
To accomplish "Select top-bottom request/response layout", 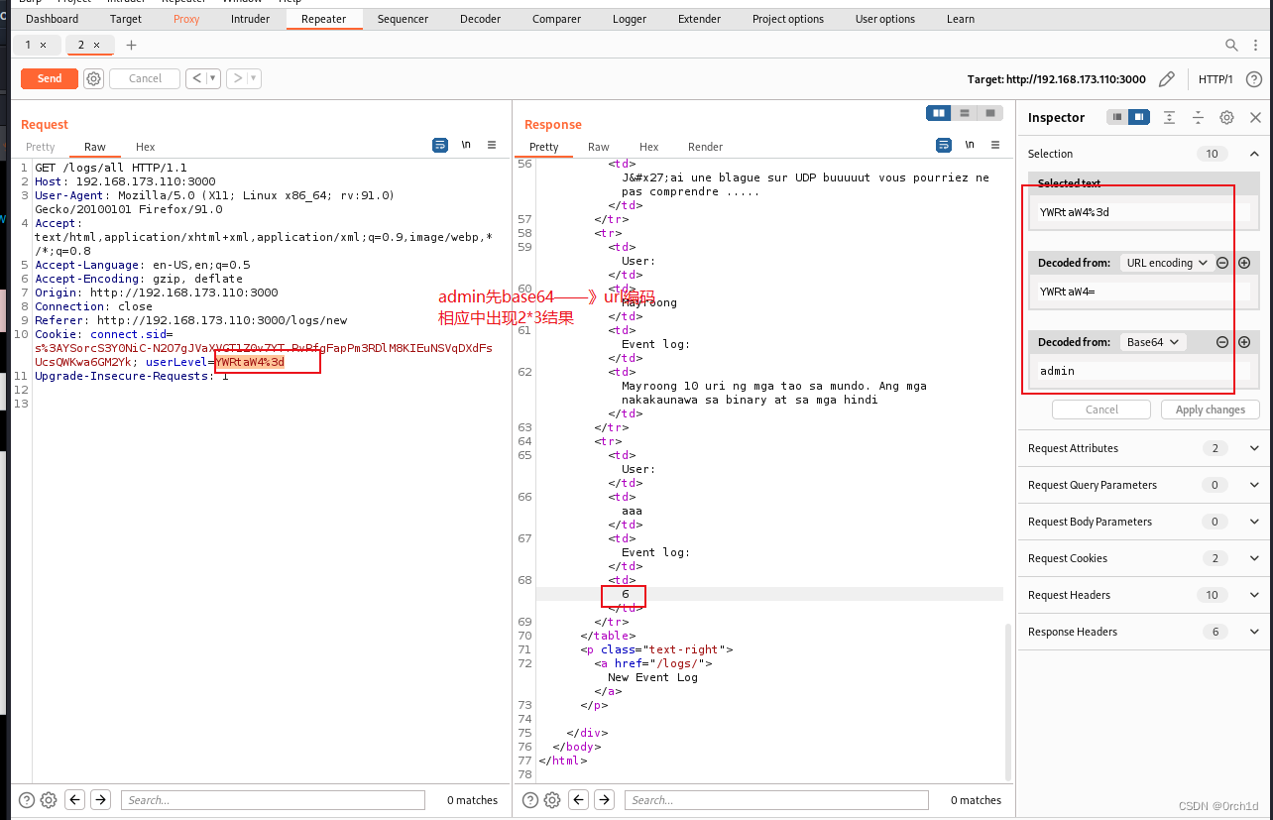I will (965, 113).
